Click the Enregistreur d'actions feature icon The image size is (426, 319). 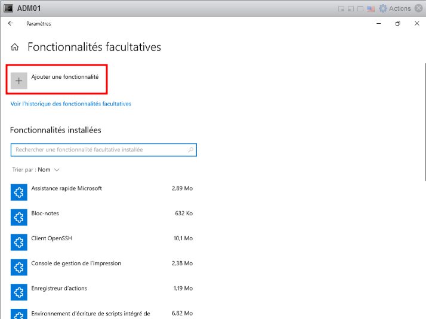pos(19,292)
